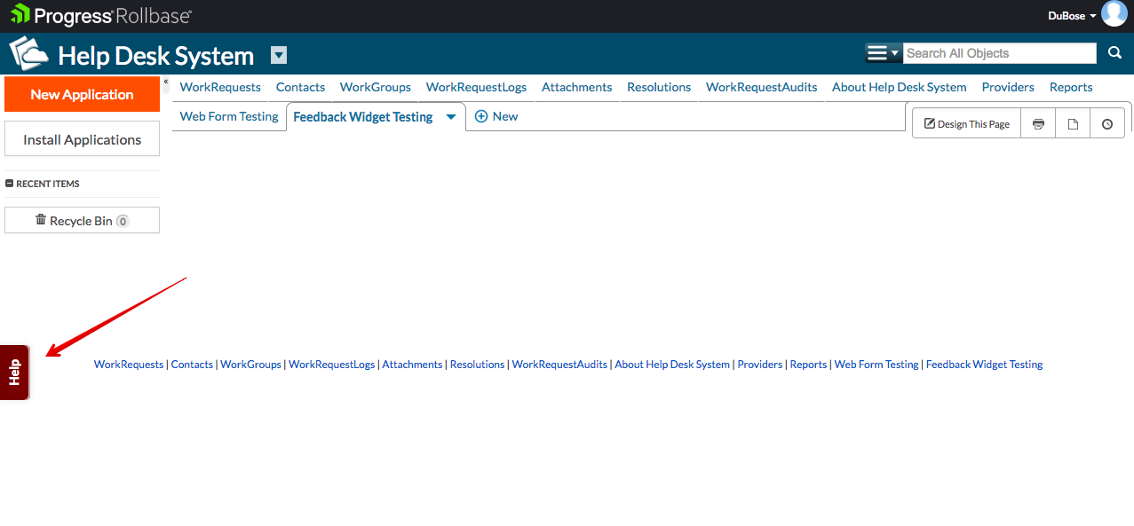
Task: Click the New Application button
Action: pyautogui.click(x=82, y=94)
